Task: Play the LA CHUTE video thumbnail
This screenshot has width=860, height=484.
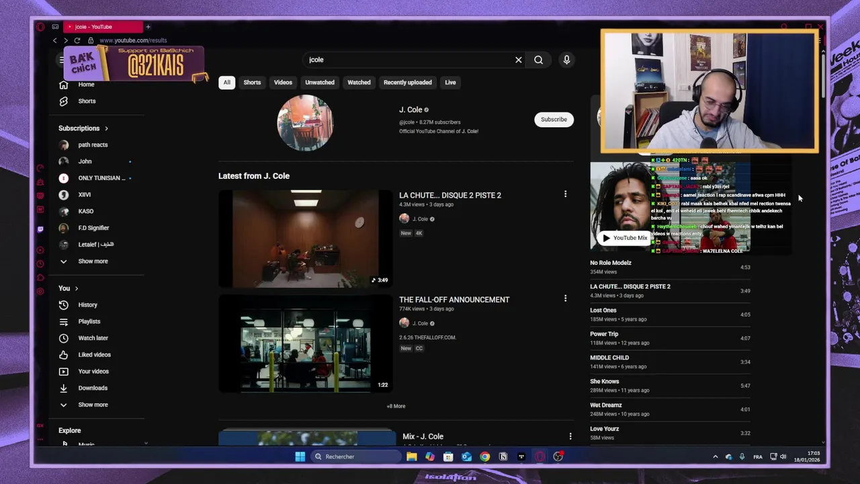Action: [305, 239]
